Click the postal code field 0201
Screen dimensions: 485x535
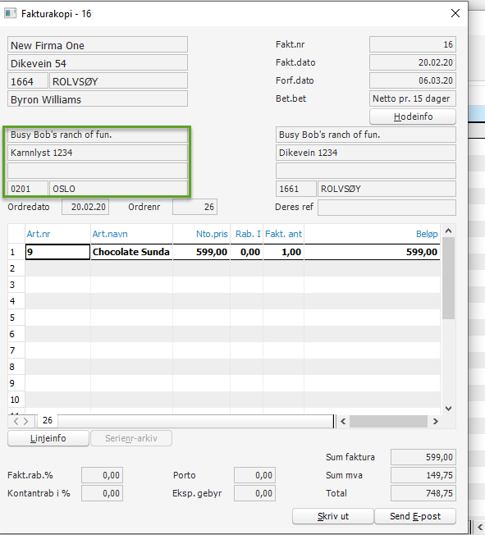(28, 189)
